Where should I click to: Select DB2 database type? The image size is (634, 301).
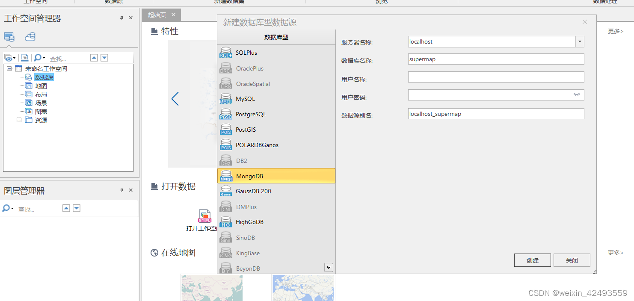pyautogui.click(x=276, y=161)
